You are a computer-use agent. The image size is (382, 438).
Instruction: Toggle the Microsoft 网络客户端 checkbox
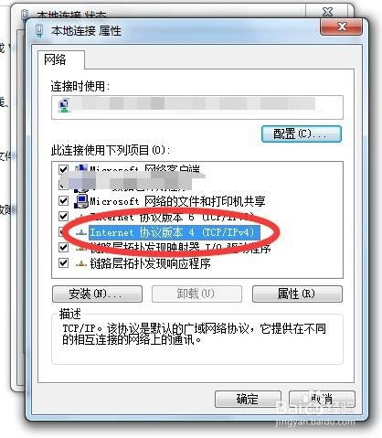click(x=63, y=169)
